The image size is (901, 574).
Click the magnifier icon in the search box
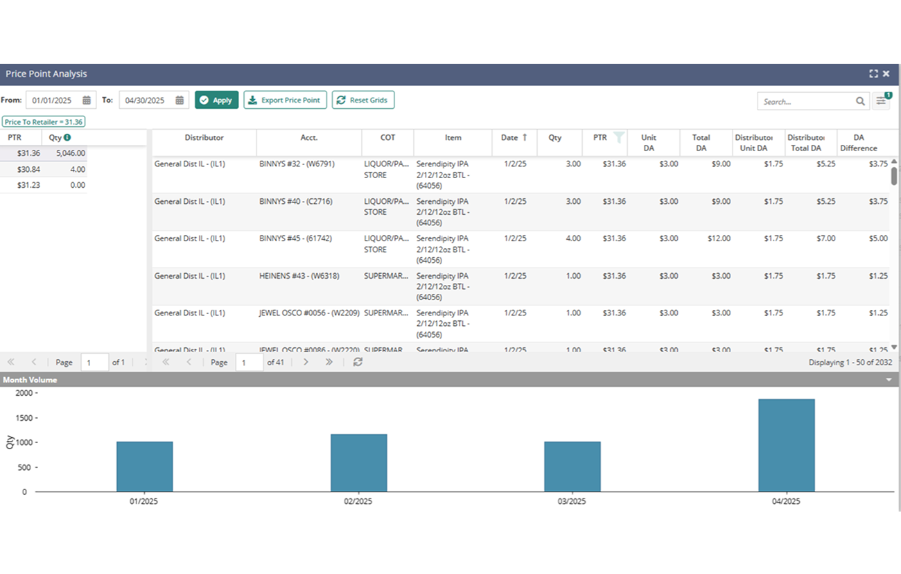click(x=860, y=101)
